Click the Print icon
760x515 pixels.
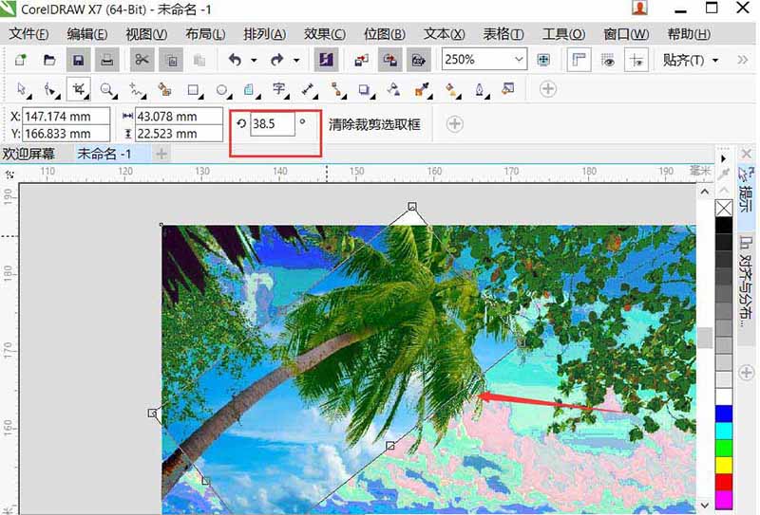click(106, 60)
